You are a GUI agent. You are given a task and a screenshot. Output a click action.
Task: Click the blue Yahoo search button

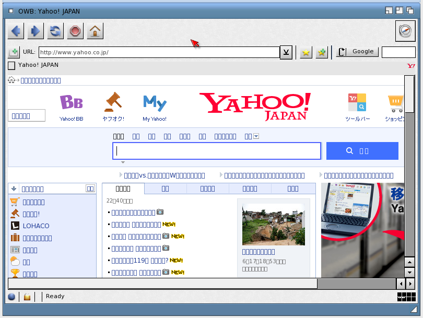point(362,151)
